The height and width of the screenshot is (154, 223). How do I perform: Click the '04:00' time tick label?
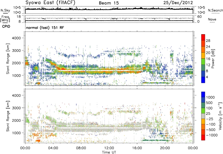(x=53, y=148)
